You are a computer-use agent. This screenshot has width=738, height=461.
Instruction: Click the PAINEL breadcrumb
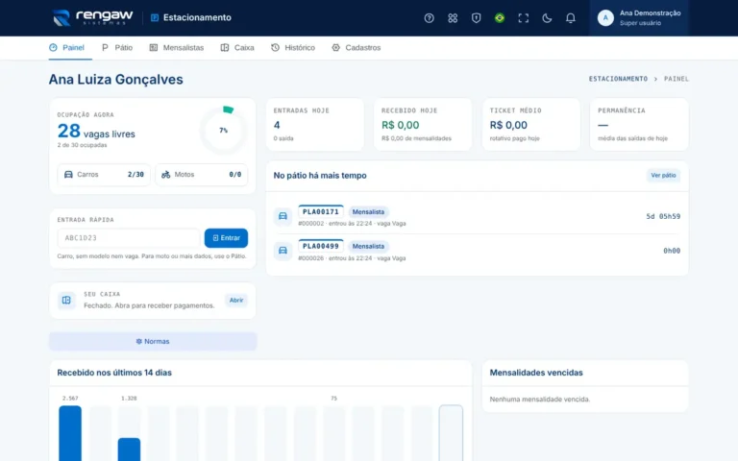(676, 79)
